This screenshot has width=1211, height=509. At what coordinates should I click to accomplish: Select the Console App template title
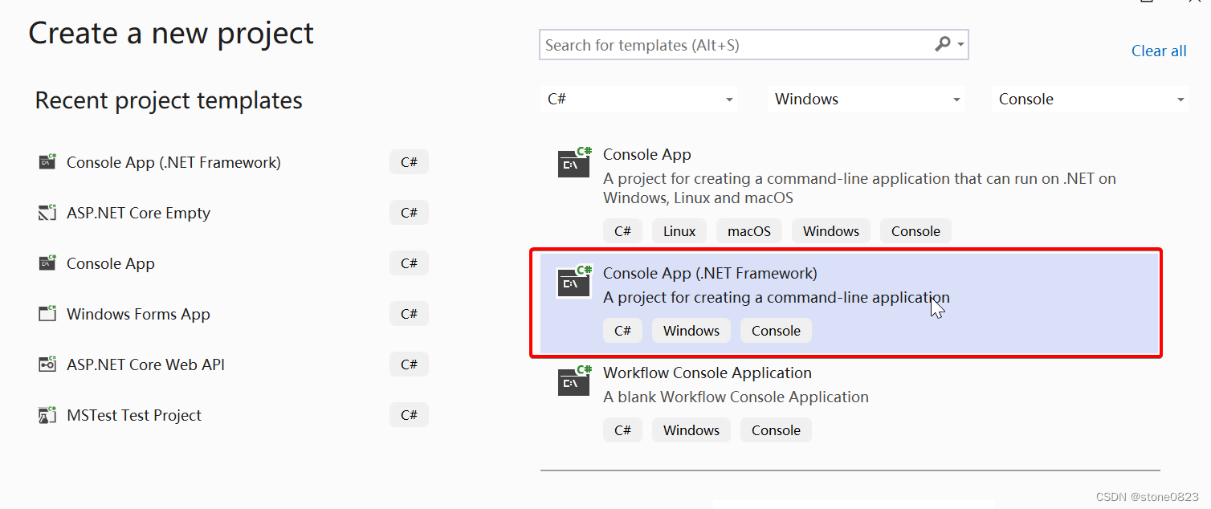click(x=646, y=154)
